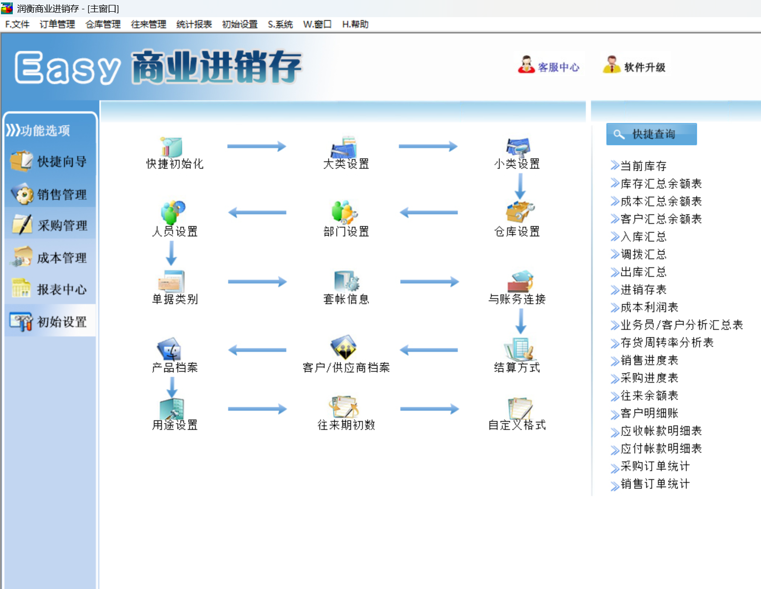Open the 客户/供应商档案 icon
Image resolution: width=761 pixels, height=589 pixels.
[x=343, y=348]
